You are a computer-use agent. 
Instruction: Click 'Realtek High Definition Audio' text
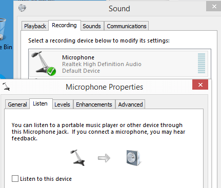(x=102, y=64)
